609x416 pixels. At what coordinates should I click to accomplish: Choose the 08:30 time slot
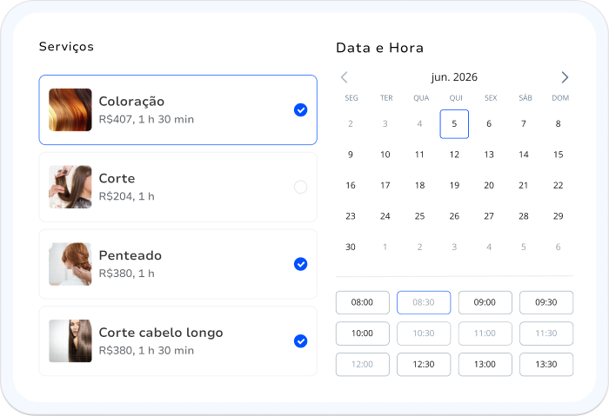[x=424, y=302]
